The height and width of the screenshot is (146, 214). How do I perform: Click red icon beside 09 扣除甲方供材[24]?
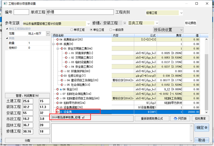(58, 103)
